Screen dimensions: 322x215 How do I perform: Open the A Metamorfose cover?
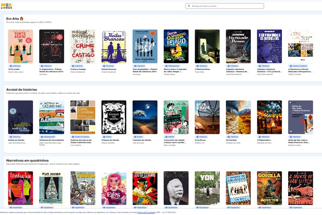click(207, 46)
